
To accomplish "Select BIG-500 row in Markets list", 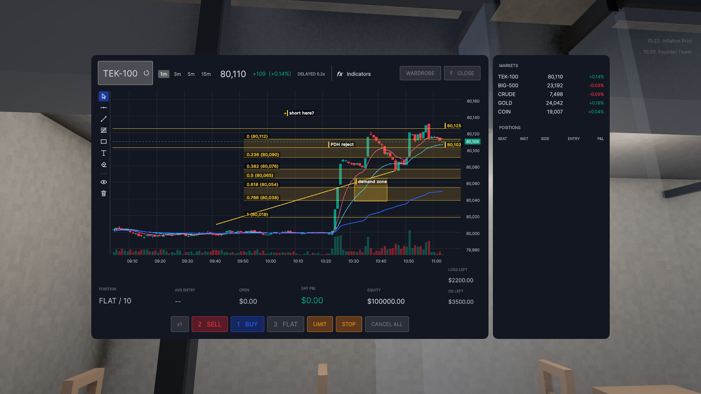I will pyautogui.click(x=551, y=85).
